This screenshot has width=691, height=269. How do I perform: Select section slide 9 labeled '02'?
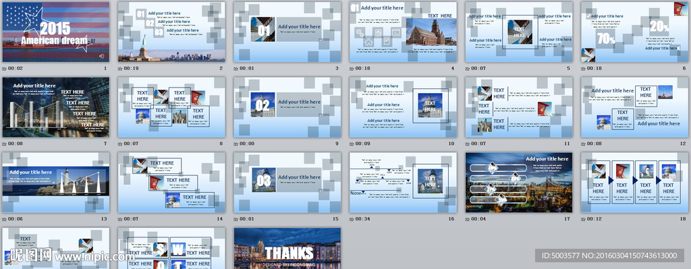click(x=287, y=107)
